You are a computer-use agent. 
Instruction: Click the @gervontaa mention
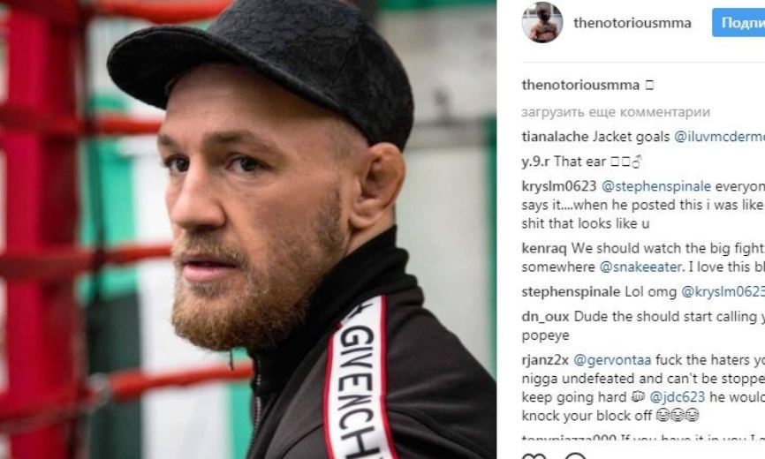pos(612,360)
